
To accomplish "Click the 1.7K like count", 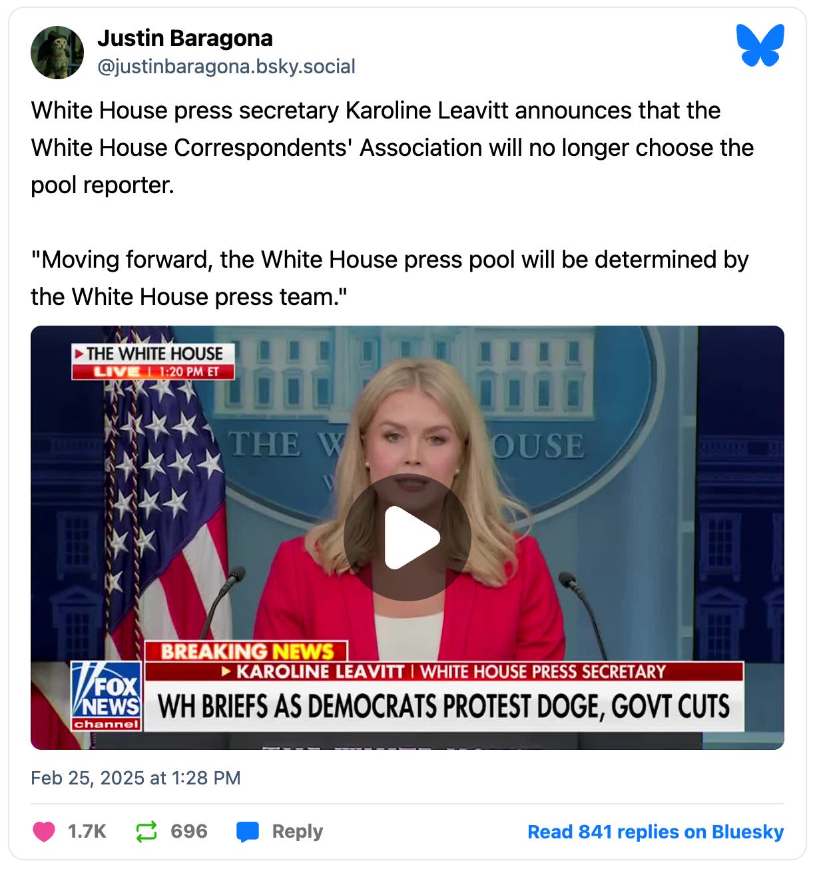I will tap(87, 832).
